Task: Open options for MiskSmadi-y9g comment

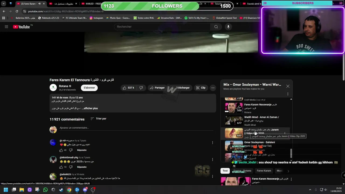Action: 212,160
